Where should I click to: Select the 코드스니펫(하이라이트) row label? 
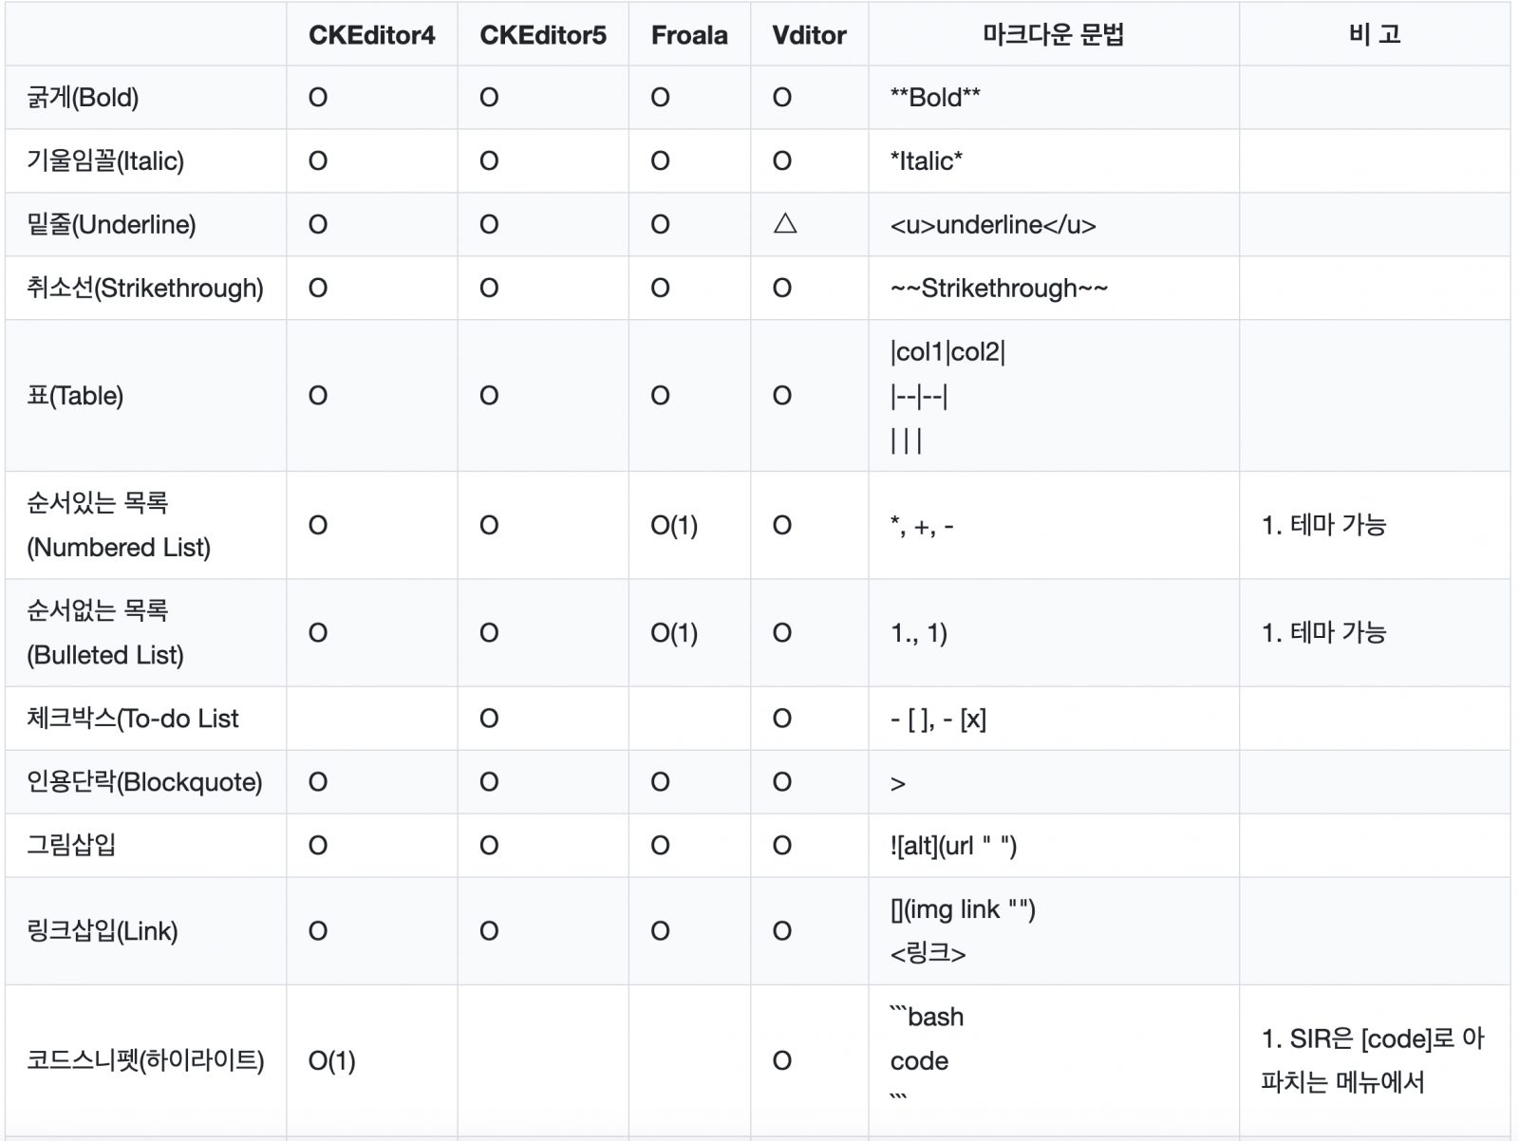click(145, 1060)
